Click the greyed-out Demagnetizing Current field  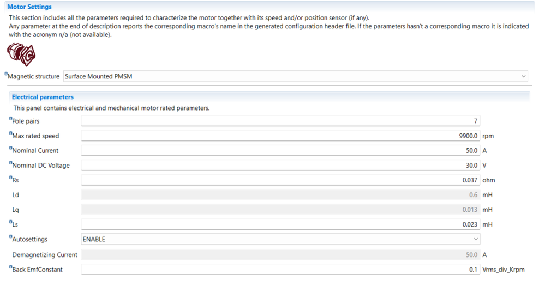click(280, 254)
